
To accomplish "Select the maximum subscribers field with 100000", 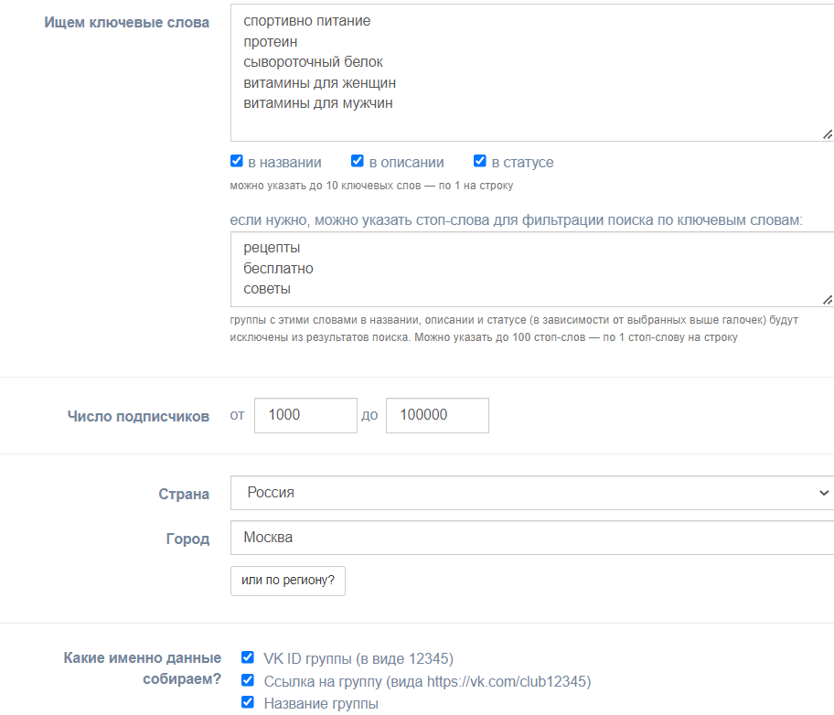I will (x=437, y=415).
